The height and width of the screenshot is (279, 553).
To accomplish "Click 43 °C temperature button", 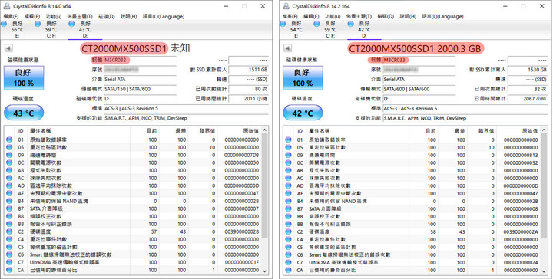I will (x=24, y=113).
